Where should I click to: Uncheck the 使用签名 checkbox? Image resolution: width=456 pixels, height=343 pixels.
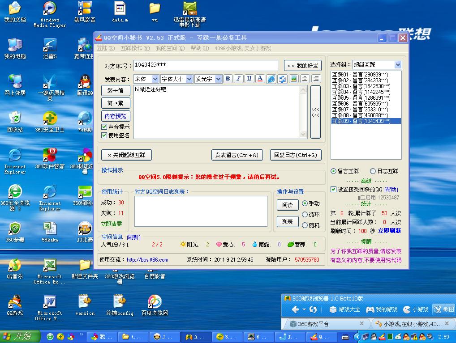click(x=104, y=135)
